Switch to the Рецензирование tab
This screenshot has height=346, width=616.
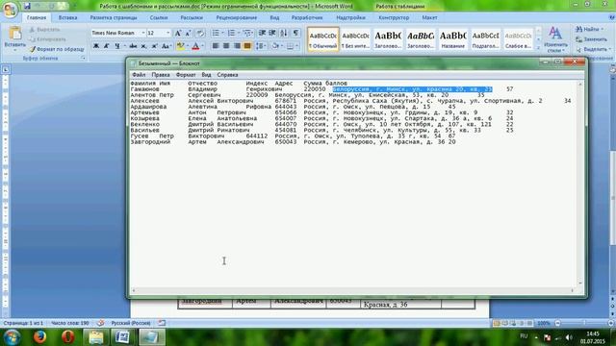237,17
